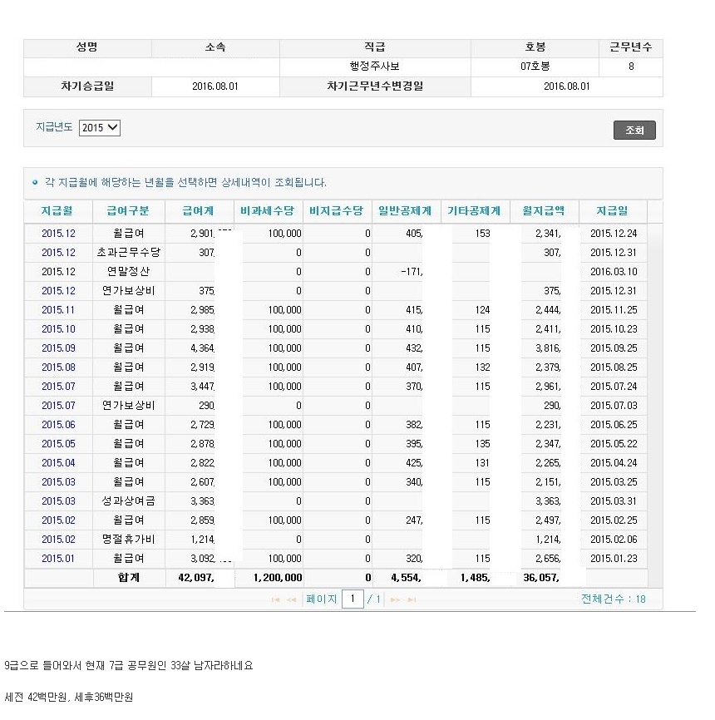Open 2015.12 초과근무수당 row month link
This screenshot has height=720, width=715.
point(58,253)
